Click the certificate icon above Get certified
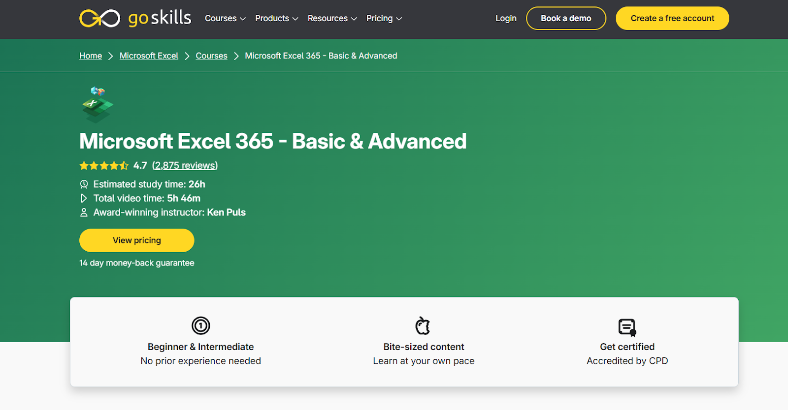This screenshot has width=788, height=410. (x=627, y=327)
